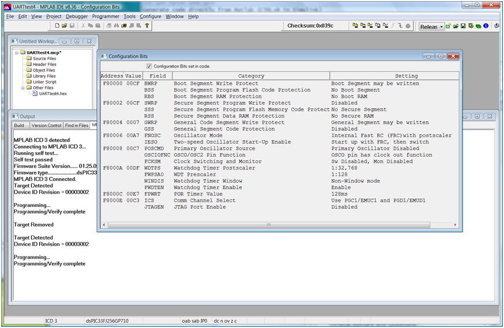Open the Debugger menu
504x328 pixels.
[x=77, y=16]
